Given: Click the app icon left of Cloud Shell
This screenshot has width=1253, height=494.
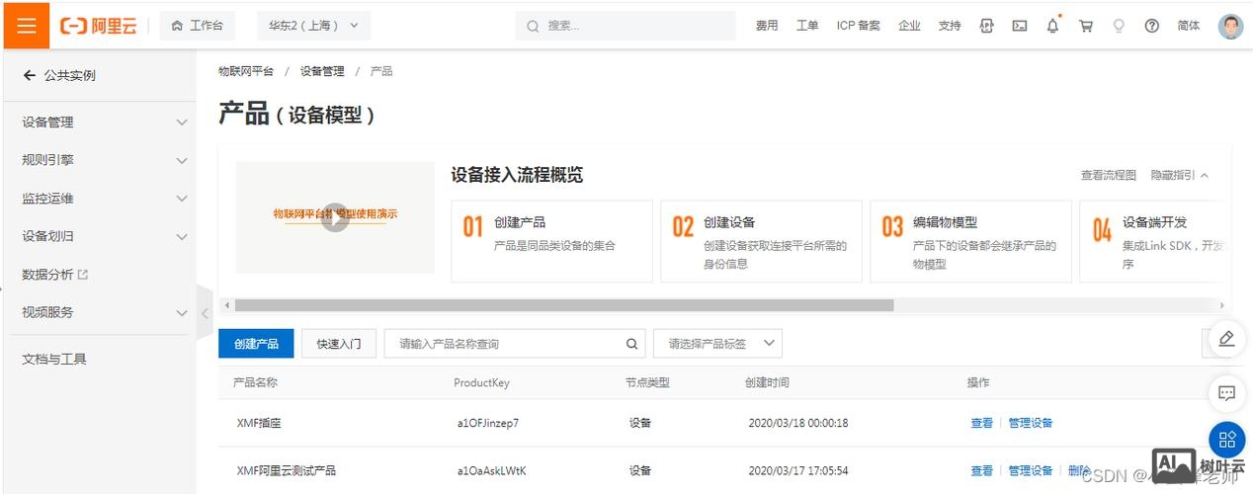Looking at the screenshot, I should [x=986, y=26].
